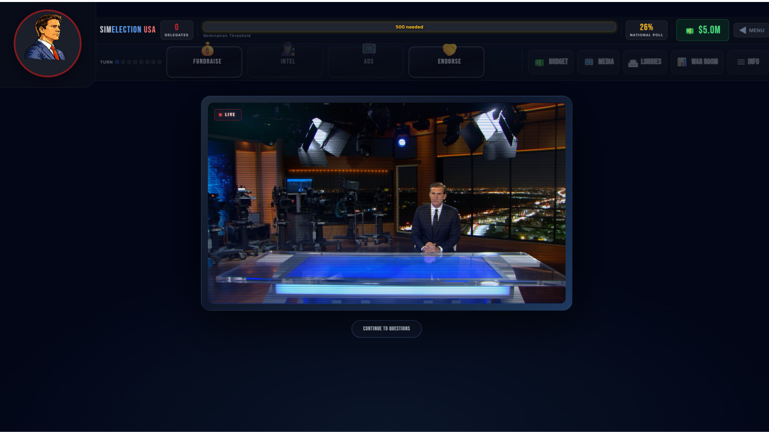769x432 pixels.
Task: Click the Intel spy icon
Action: click(x=288, y=50)
